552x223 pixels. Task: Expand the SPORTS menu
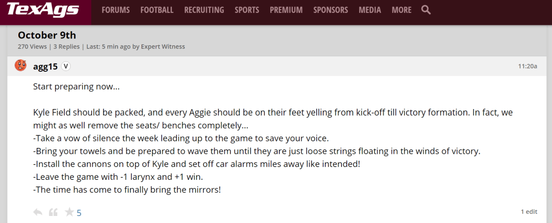click(247, 10)
